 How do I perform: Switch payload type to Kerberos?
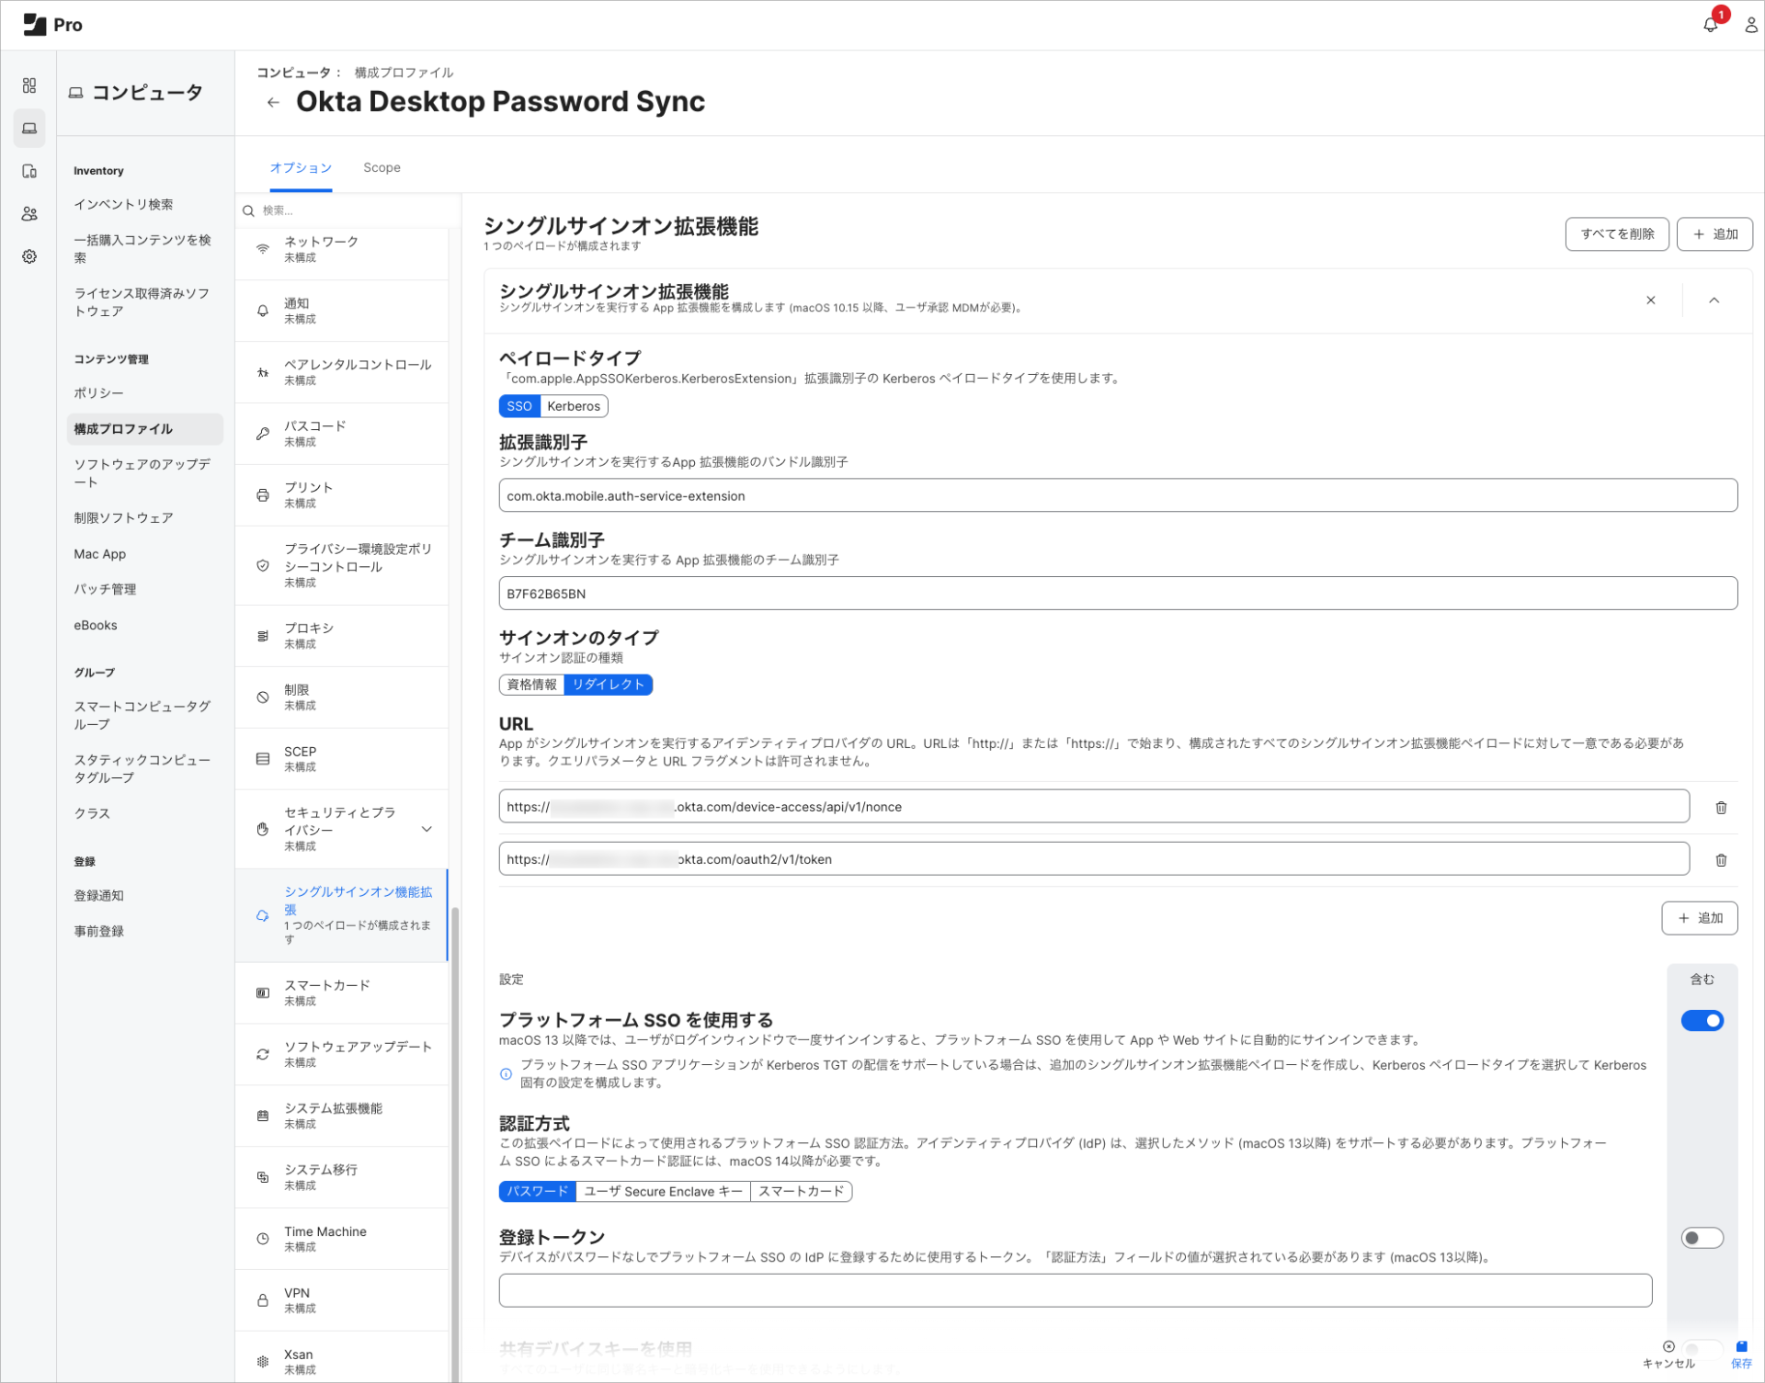(x=574, y=405)
